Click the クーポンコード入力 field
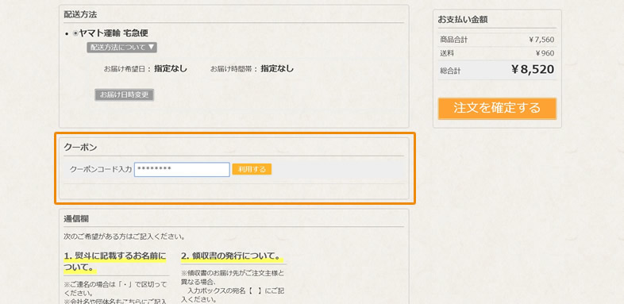 [182, 170]
